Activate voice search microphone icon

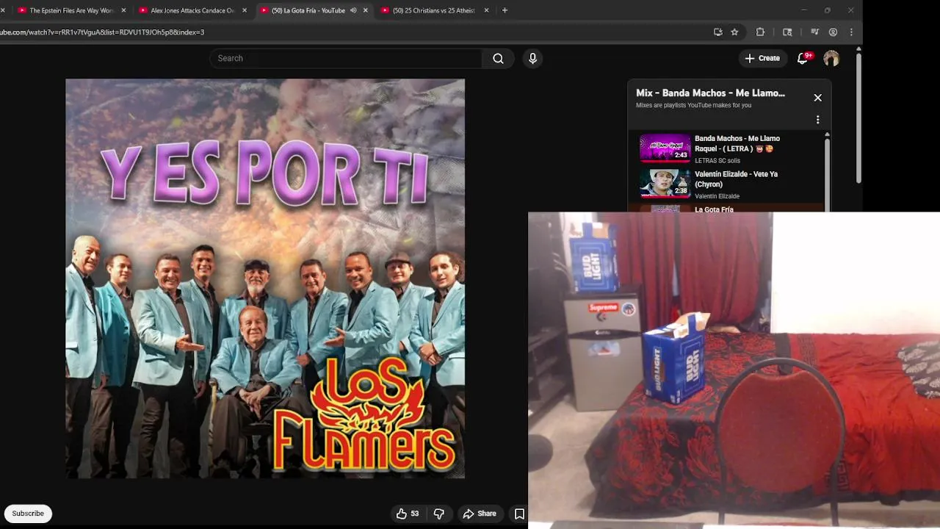[532, 58]
